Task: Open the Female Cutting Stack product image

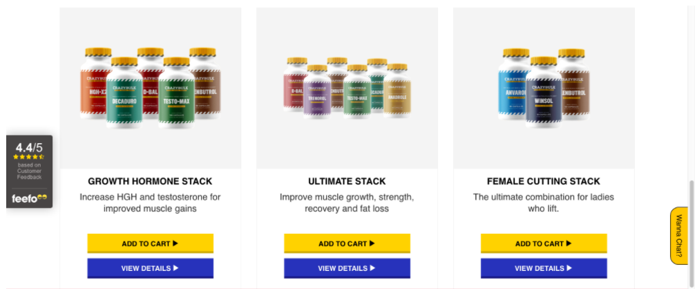Action: (x=544, y=88)
